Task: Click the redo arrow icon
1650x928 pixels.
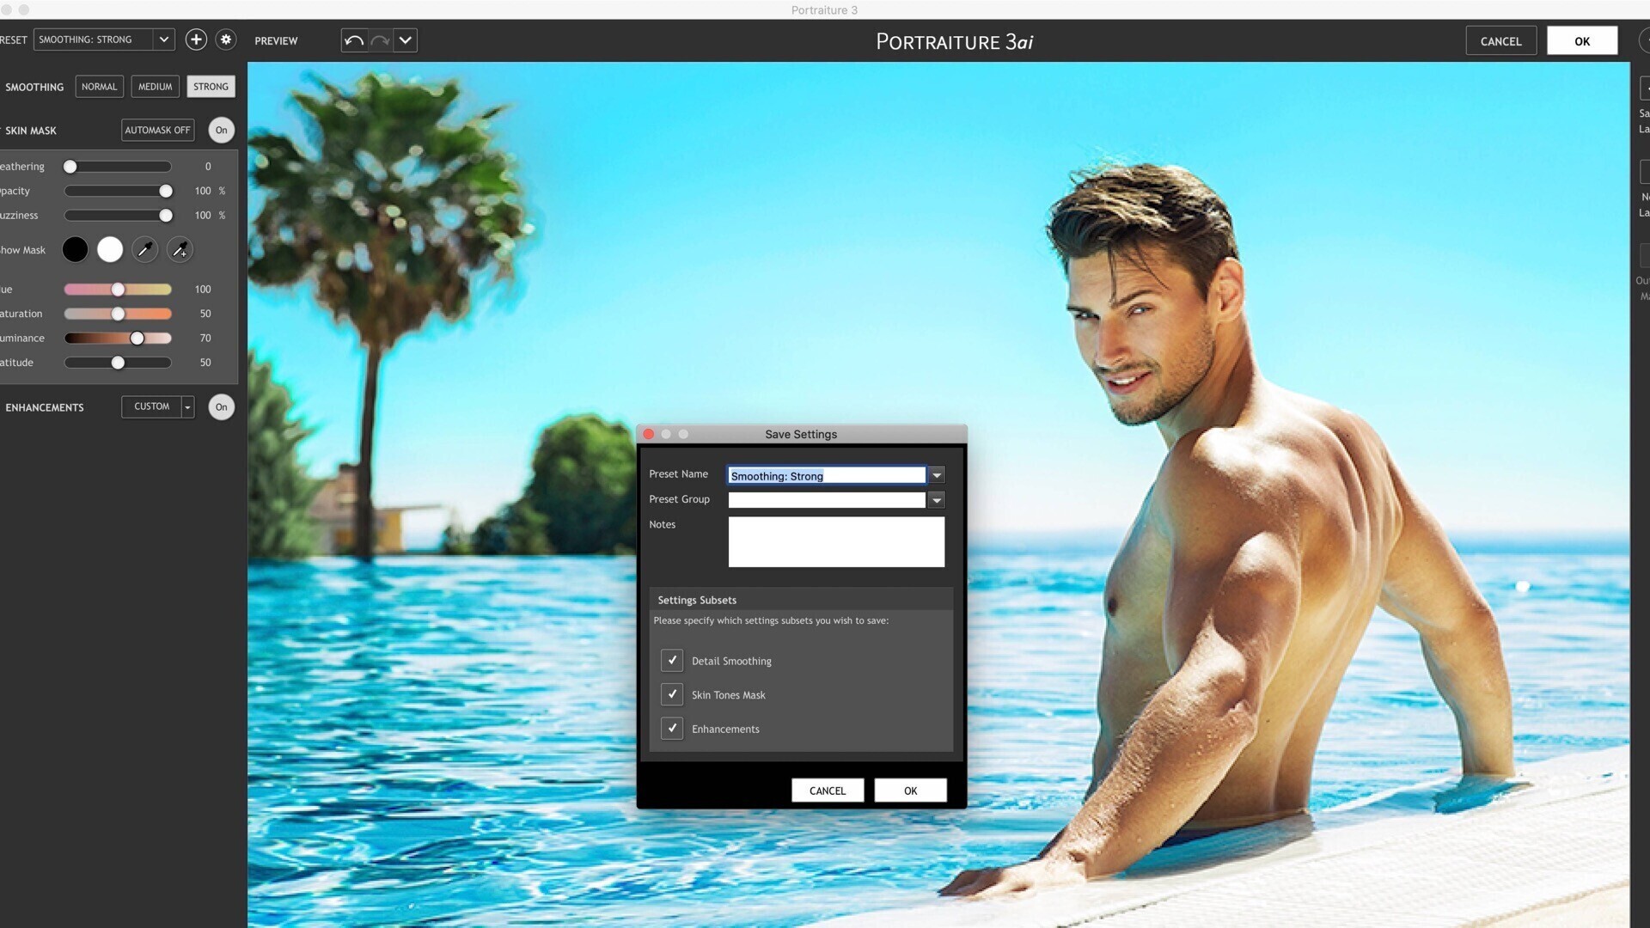Action: [x=380, y=40]
